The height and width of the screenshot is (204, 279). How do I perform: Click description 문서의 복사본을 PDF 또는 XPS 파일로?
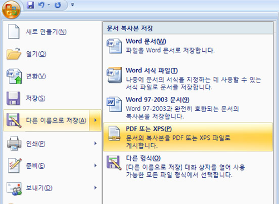(178, 138)
